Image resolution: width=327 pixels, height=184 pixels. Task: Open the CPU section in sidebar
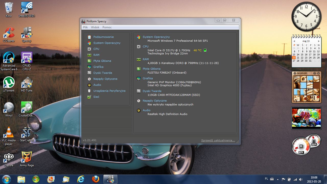tap(96, 49)
